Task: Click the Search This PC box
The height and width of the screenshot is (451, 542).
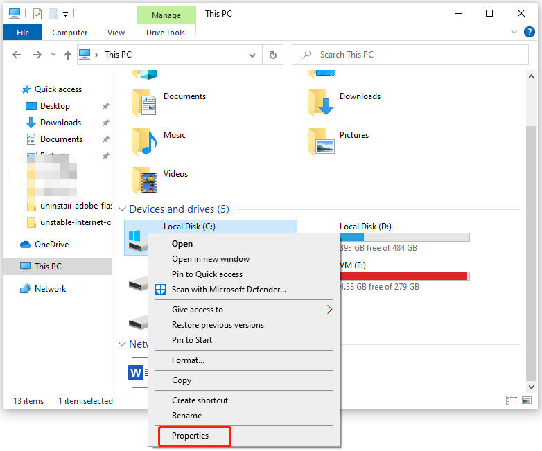Action: (413, 55)
